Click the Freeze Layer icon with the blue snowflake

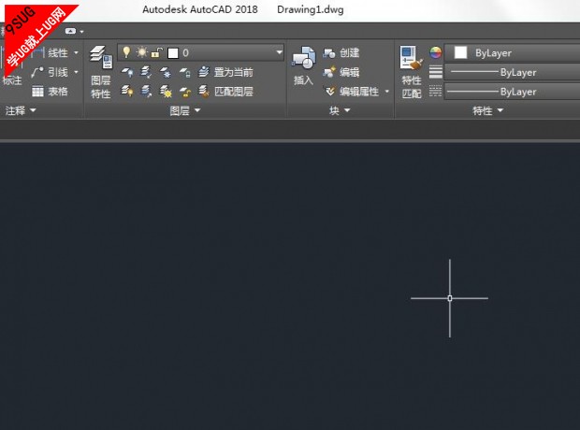click(166, 72)
